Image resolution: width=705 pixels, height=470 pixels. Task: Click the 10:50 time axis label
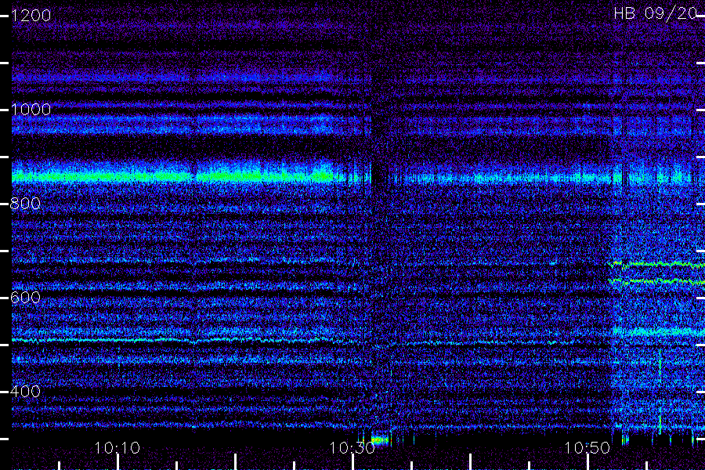click(x=587, y=448)
